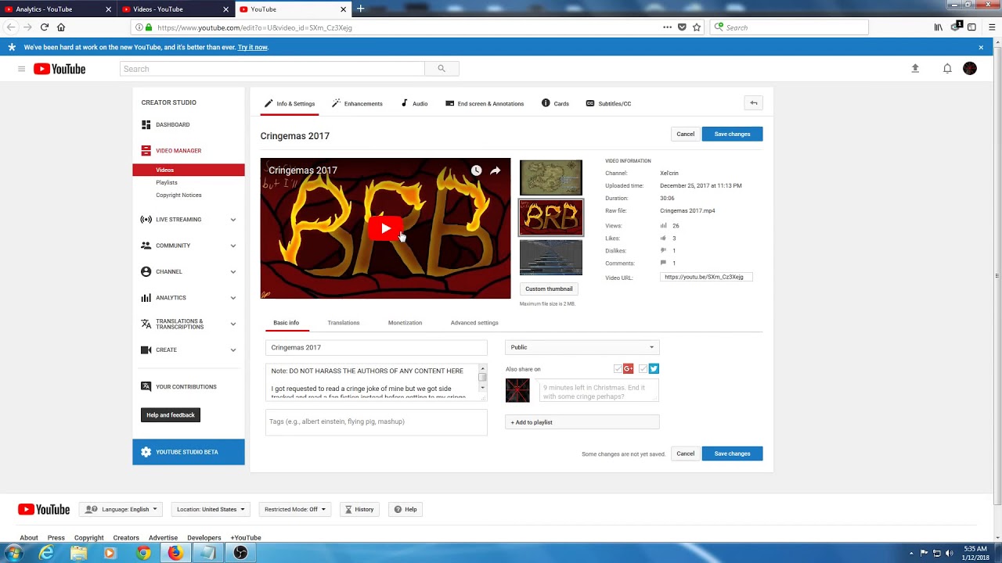Open End screen & Annotations tab
Viewport: 1002px width, 563px height.
click(x=485, y=103)
